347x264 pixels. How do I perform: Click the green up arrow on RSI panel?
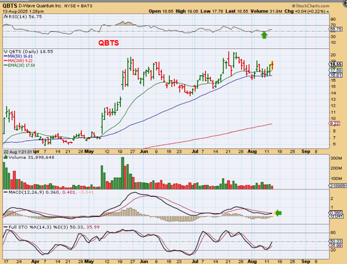pyautogui.click(x=264, y=35)
